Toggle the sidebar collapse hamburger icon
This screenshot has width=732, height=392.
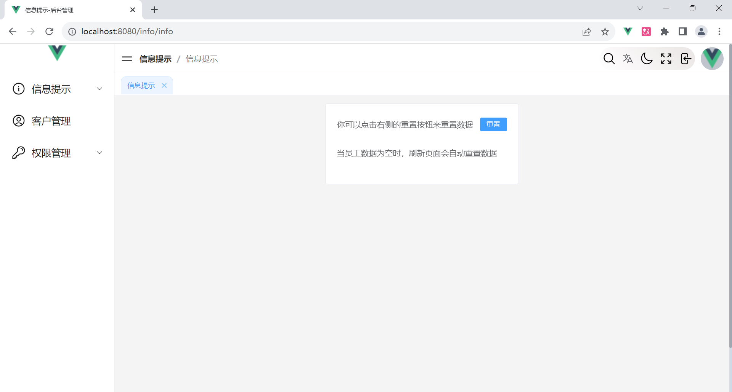127,59
